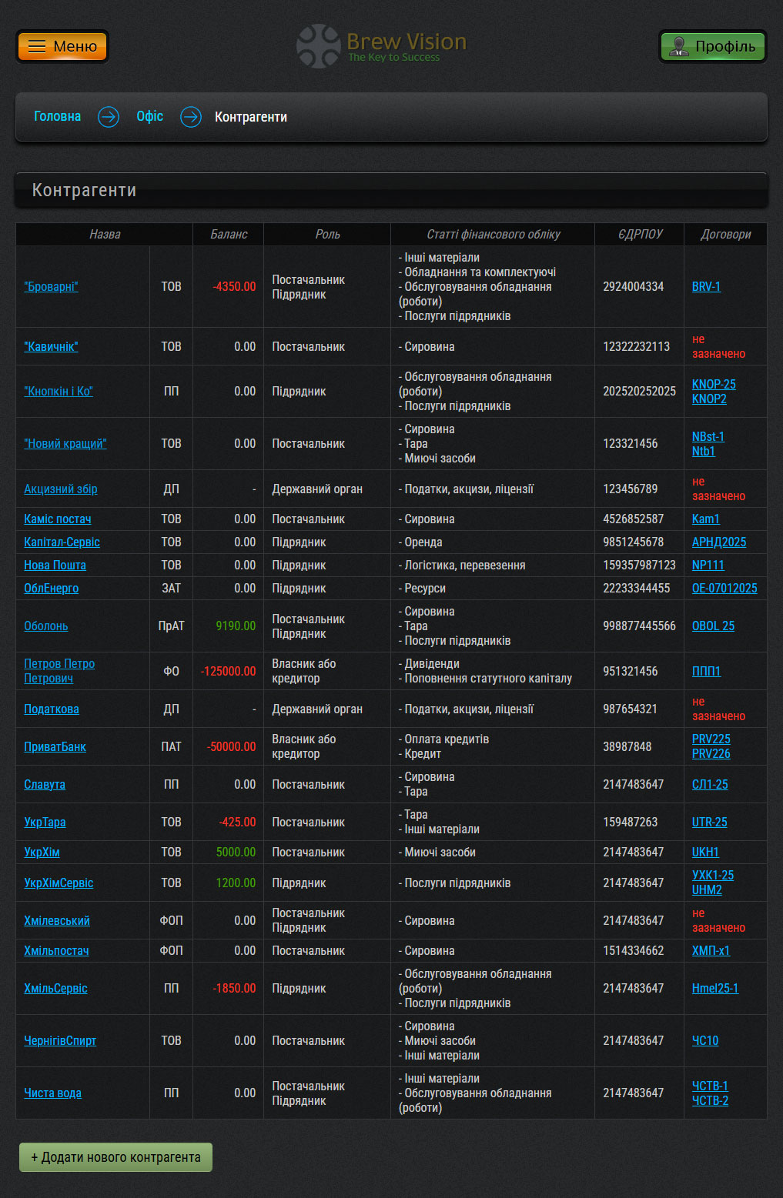The height and width of the screenshot is (1198, 783).
Task: Select contract KNOP-25 link
Action: [x=714, y=384]
